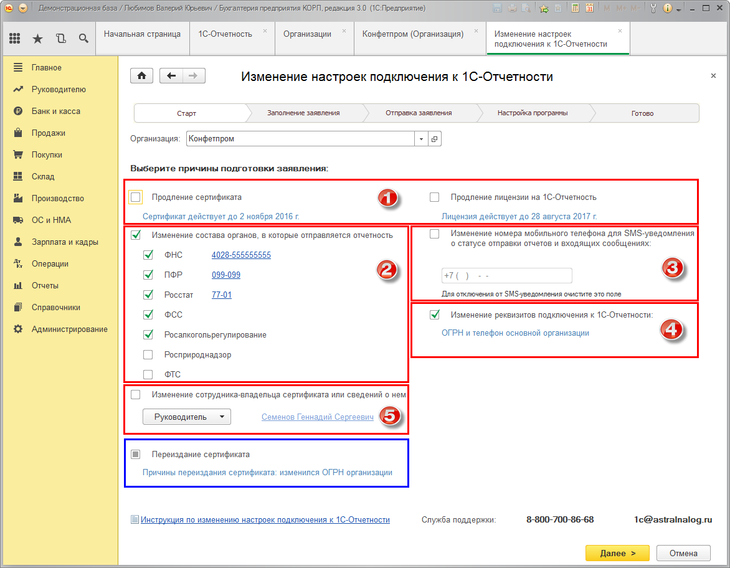Open Росстат code 77-01 link
730x568 pixels.
[222, 295]
